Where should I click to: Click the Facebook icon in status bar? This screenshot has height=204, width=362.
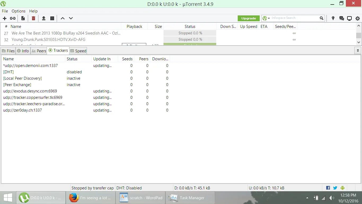[x=328, y=188]
